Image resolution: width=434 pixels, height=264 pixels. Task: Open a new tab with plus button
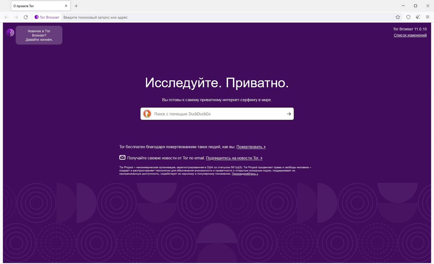pos(76,6)
